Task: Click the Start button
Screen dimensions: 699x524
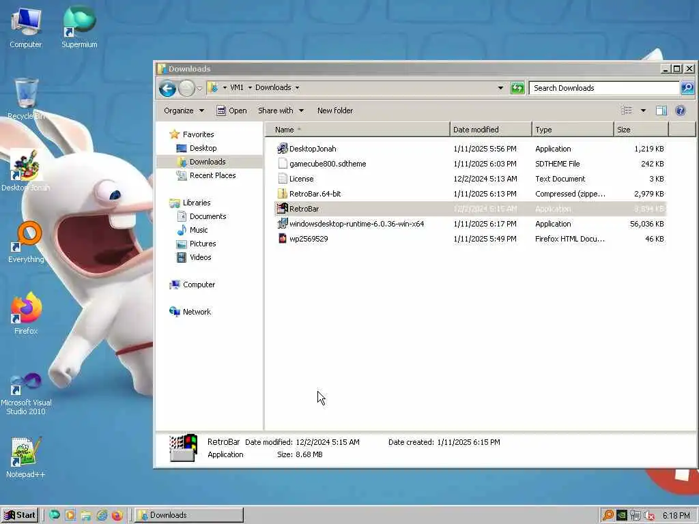Action: [x=20, y=515]
